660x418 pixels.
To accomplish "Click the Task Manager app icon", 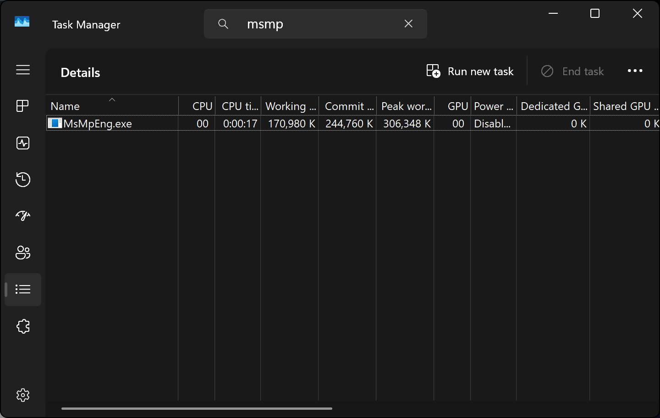I will click(22, 22).
